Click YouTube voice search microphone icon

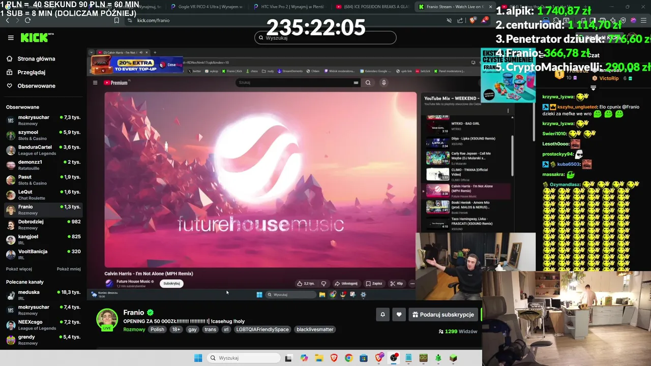pyautogui.click(x=384, y=82)
